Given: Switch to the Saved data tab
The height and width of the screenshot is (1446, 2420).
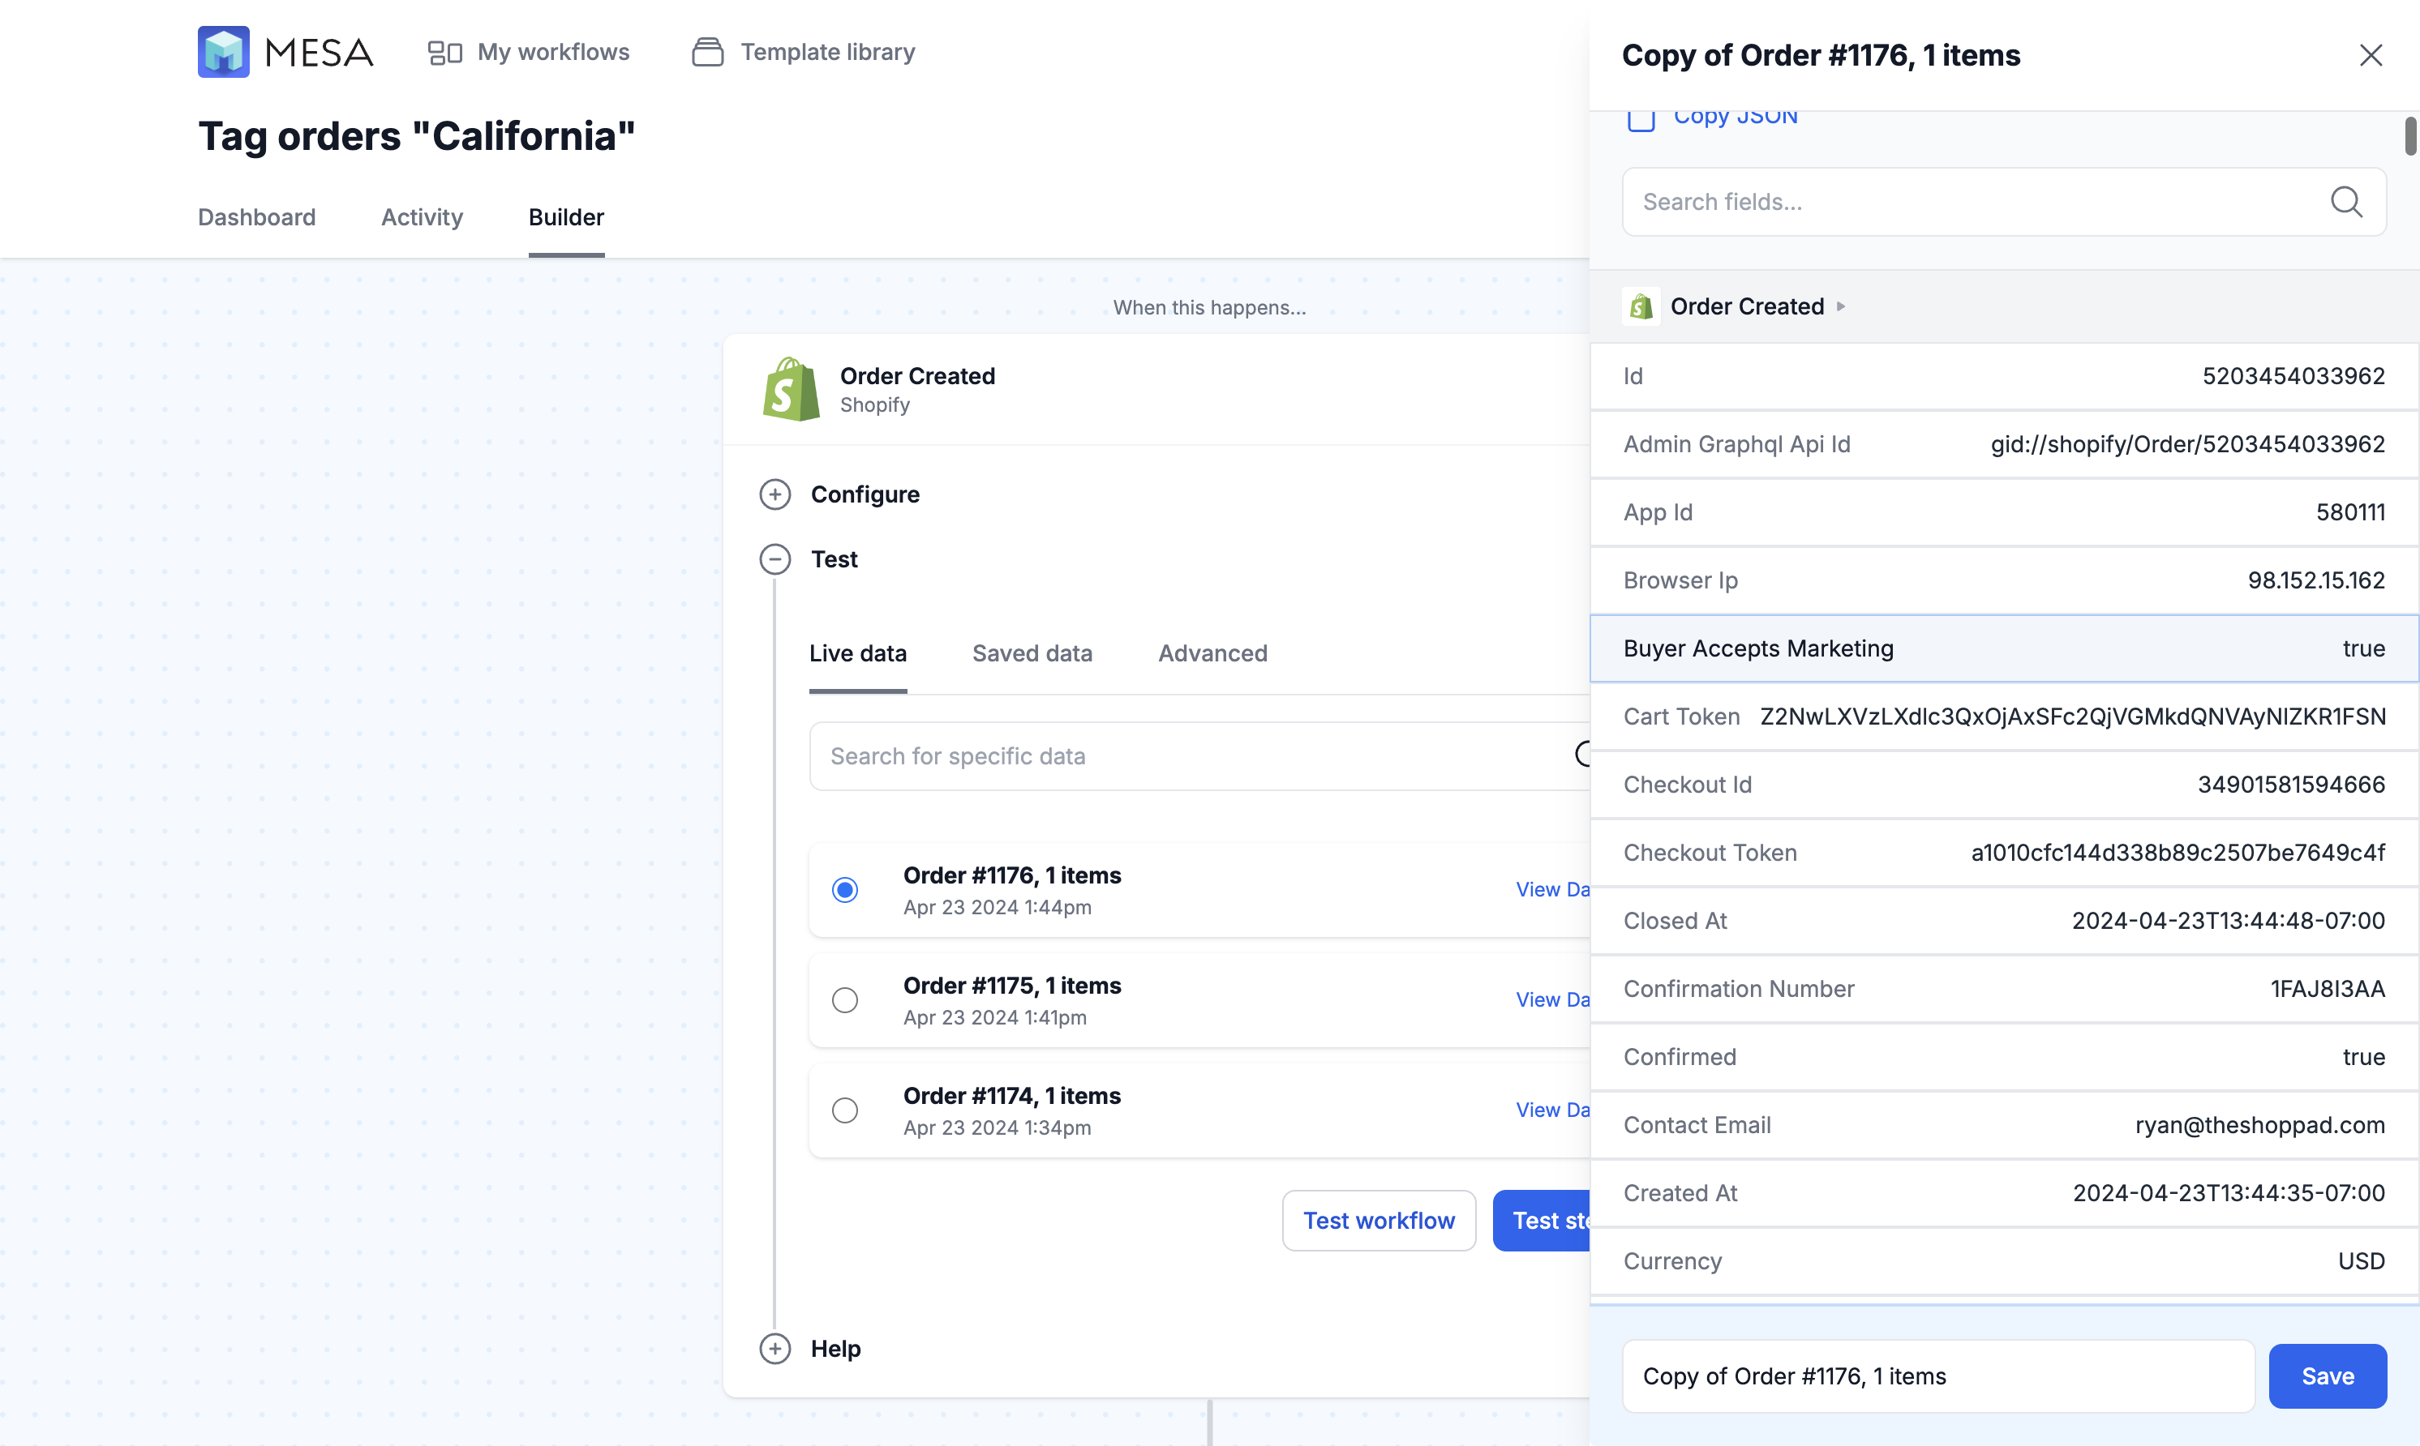Looking at the screenshot, I should pyautogui.click(x=1032, y=652).
